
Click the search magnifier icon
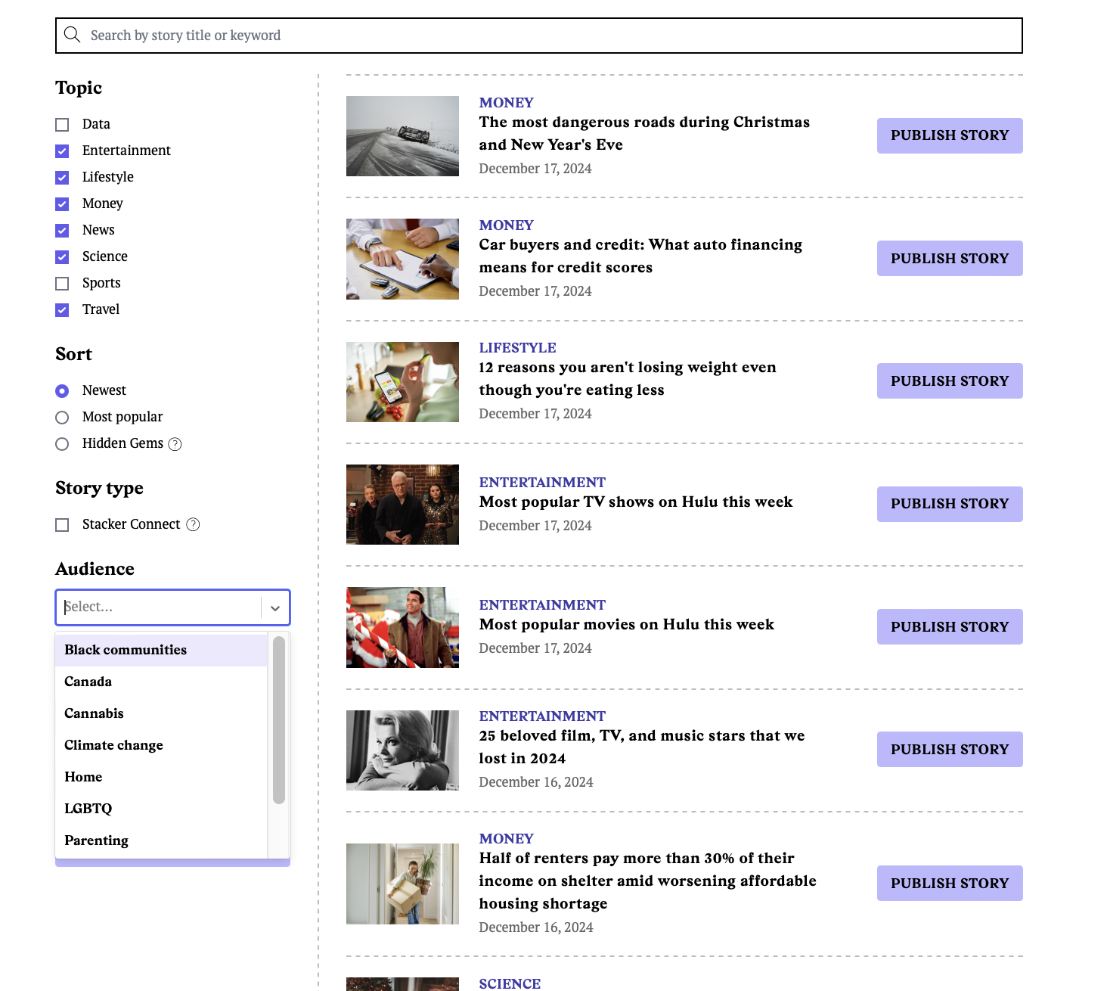click(72, 35)
